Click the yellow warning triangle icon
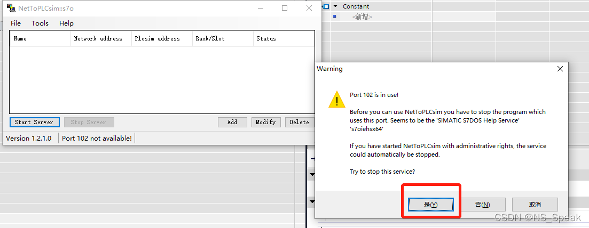The width and height of the screenshot is (589, 228). (x=336, y=100)
